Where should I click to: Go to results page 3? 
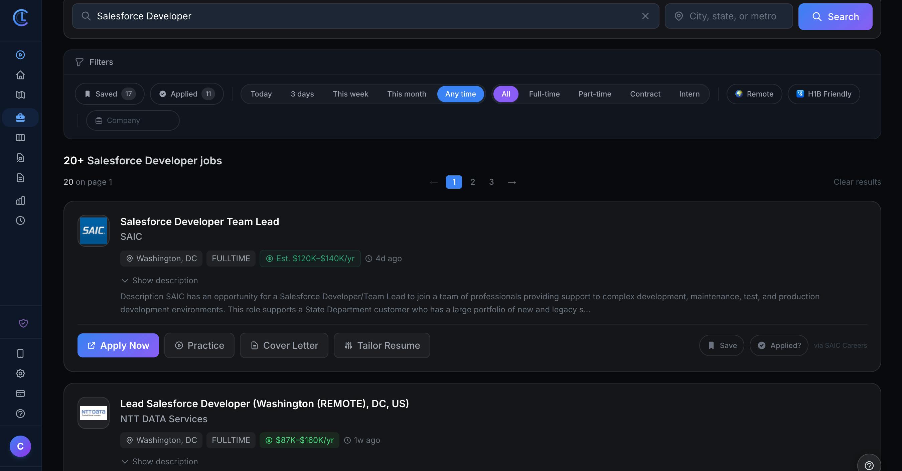491,182
